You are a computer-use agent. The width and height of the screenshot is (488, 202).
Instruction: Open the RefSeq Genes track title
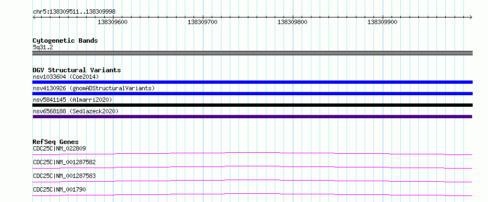tap(56, 142)
